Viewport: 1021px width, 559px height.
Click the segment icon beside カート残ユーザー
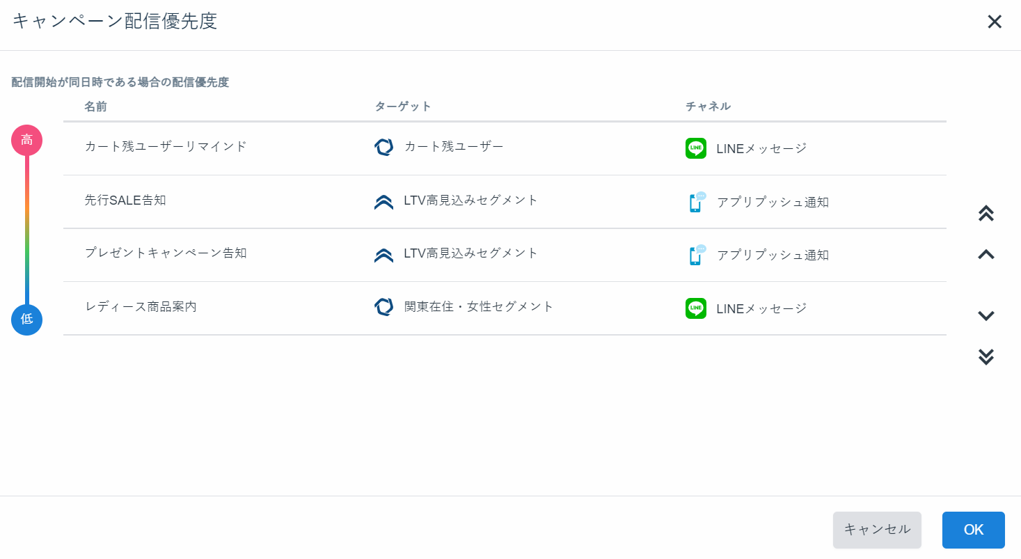(x=384, y=147)
